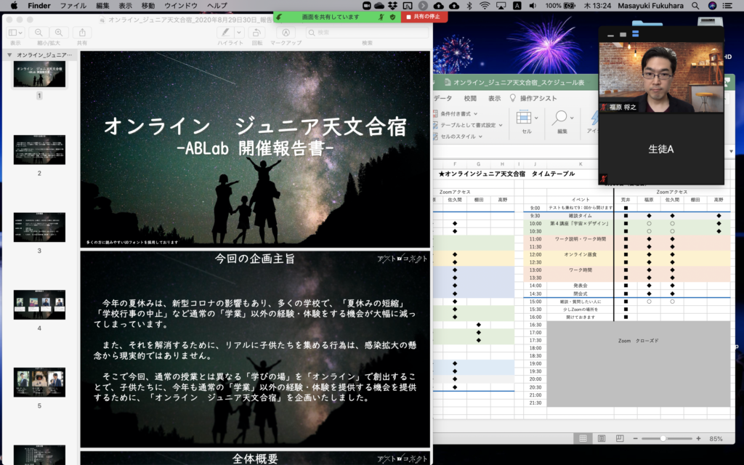
Task: Click the zoom in plus button in Excel
Action: coord(698,438)
